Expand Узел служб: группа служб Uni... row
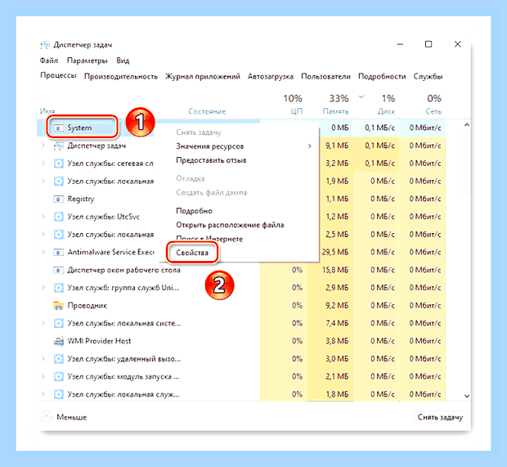The image size is (507, 467). (43, 288)
